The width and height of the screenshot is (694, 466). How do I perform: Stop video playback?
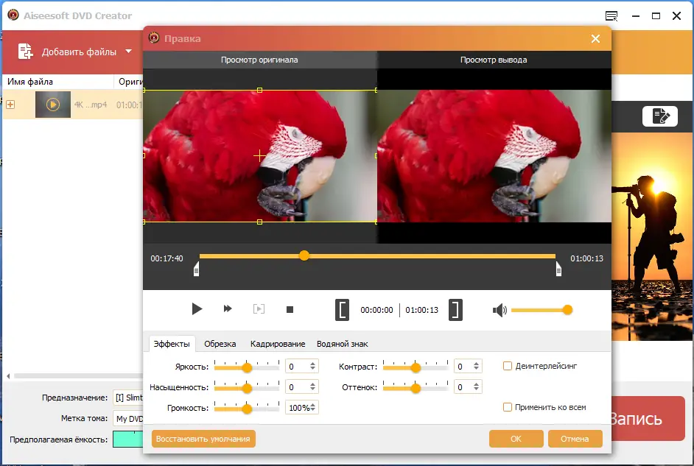290,309
